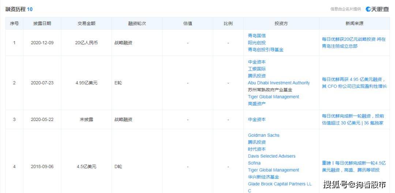395x193 pixels.
Task: Click the 披露日期 column header
Action: point(42,23)
